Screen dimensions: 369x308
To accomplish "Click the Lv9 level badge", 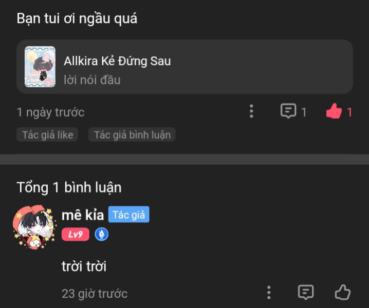I will coord(76,235).
